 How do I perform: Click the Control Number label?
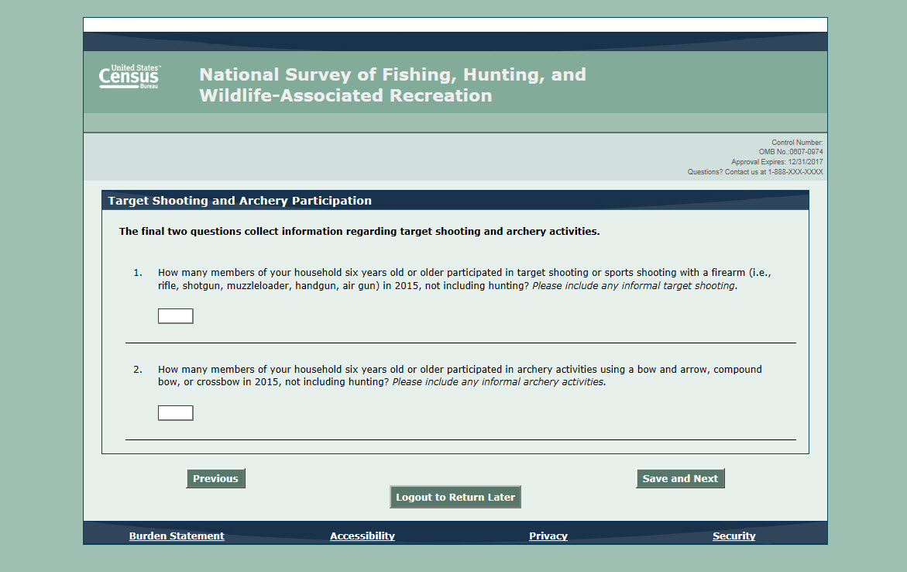click(x=796, y=143)
